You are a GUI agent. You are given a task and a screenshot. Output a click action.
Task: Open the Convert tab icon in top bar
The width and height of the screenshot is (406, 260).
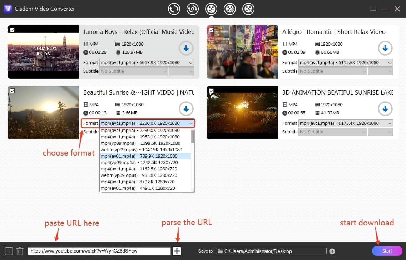pyautogui.click(x=174, y=9)
